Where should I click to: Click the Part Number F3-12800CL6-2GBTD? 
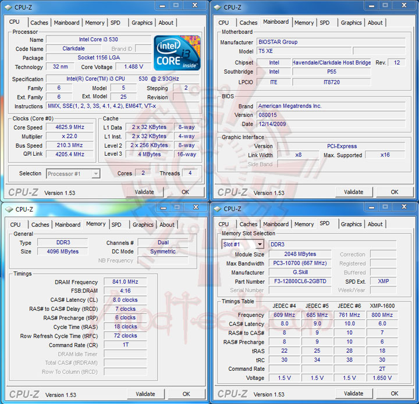pos(300,281)
